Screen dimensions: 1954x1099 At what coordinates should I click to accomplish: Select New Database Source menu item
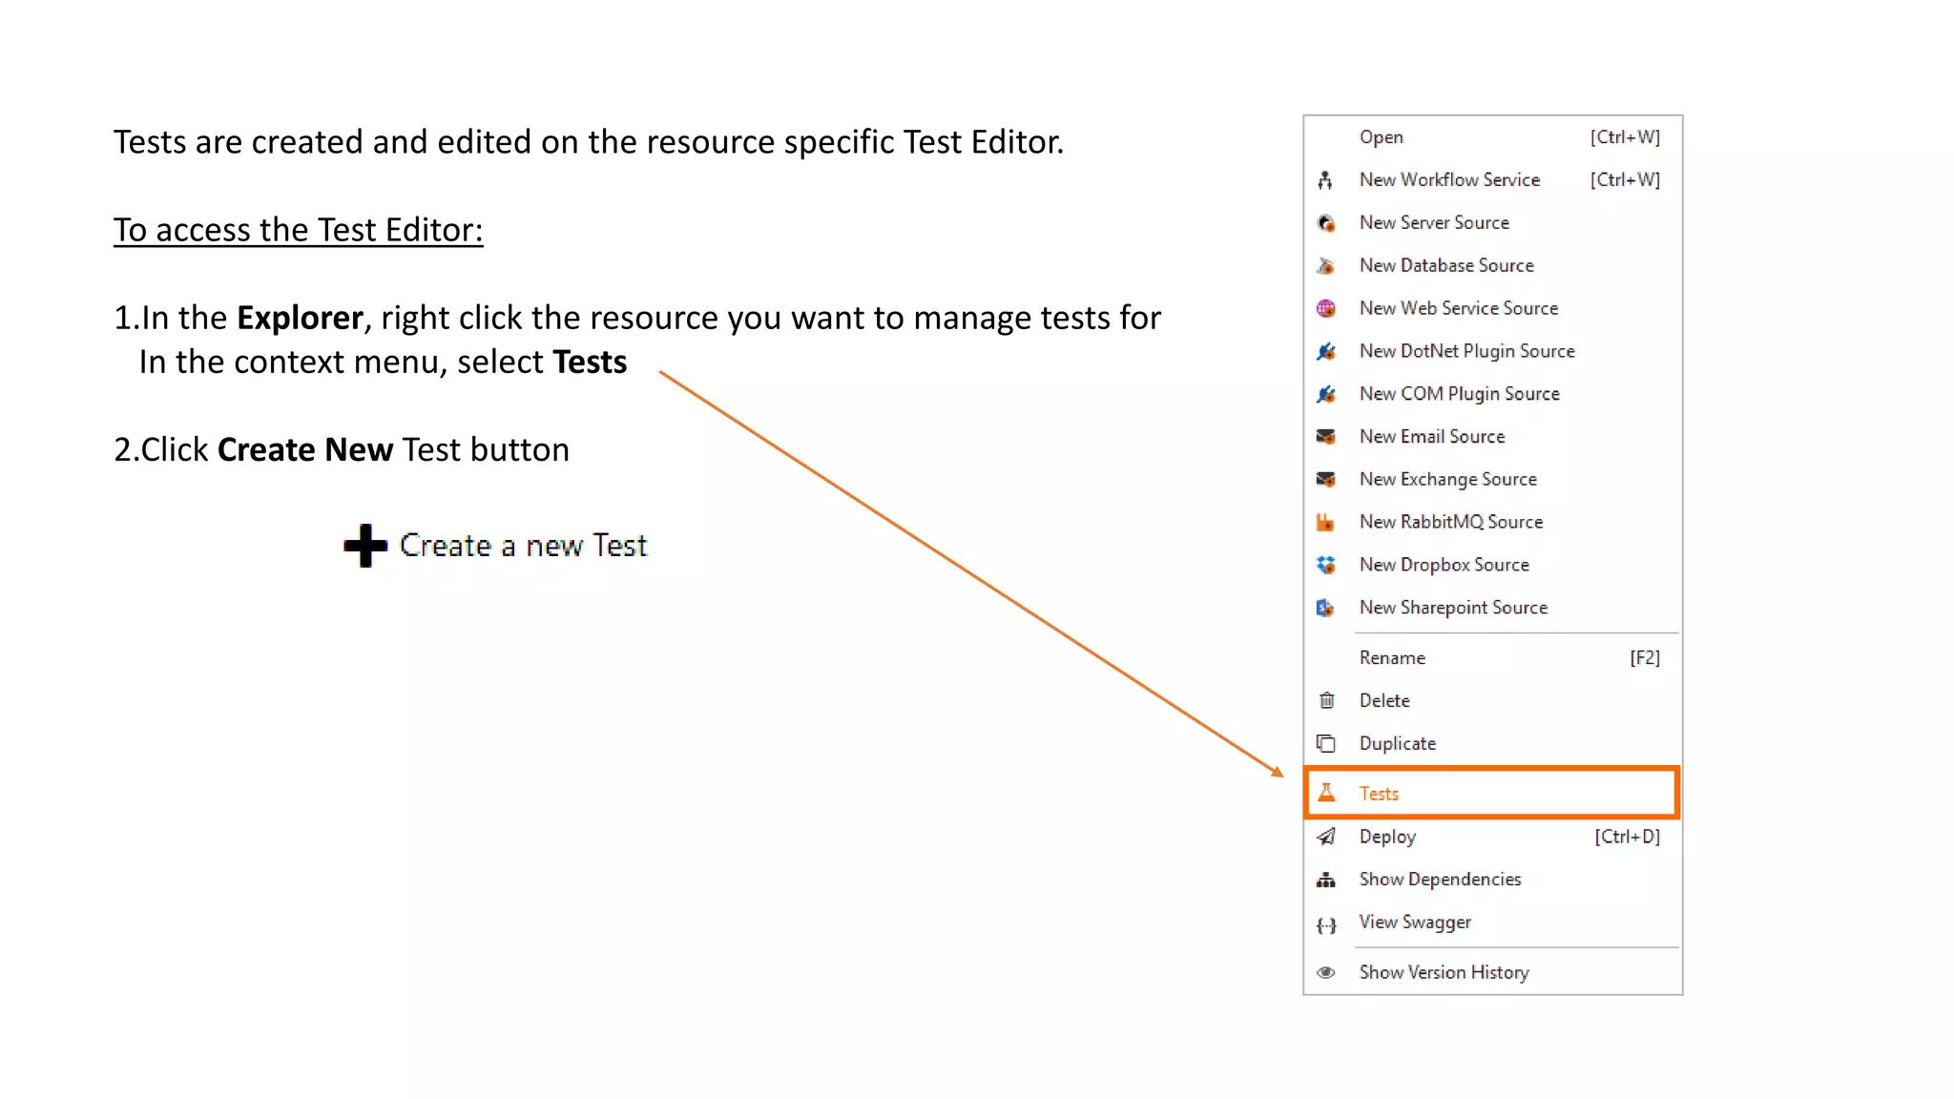point(1446,265)
